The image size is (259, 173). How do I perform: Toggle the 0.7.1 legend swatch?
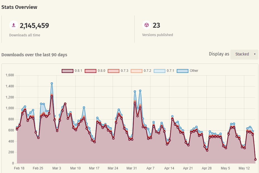[x=159, y=71]
